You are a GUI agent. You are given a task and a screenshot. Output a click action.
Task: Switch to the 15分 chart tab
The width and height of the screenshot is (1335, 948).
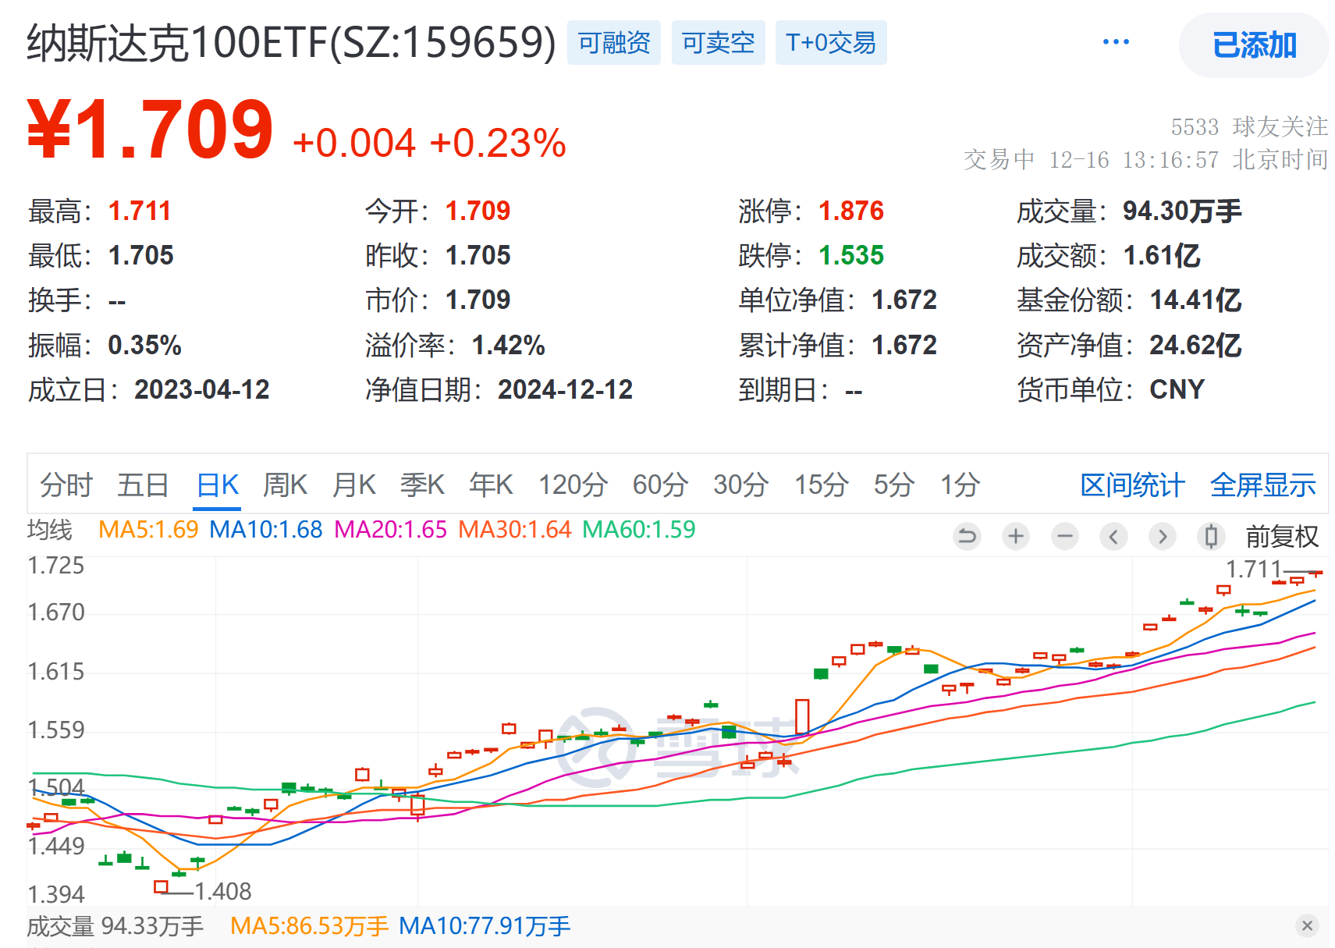tap(821, 485)
